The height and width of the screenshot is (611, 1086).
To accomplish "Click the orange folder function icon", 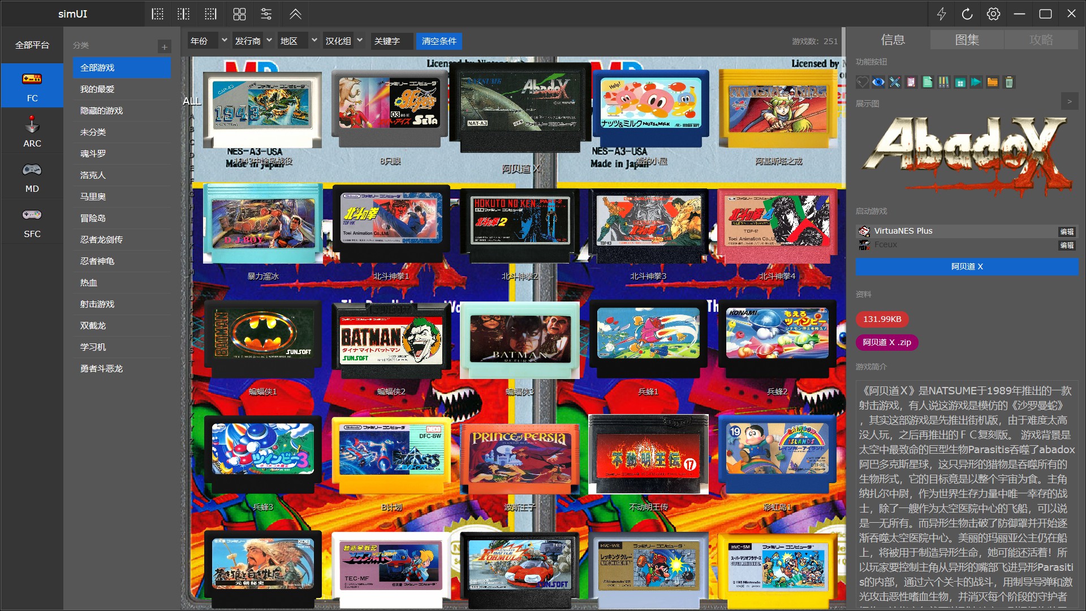I will click(x=992, y=83).
